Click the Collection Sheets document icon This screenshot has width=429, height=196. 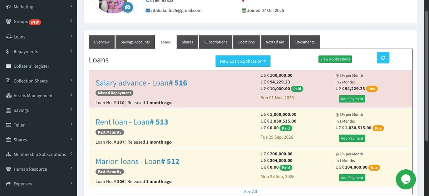pos(8,81)
